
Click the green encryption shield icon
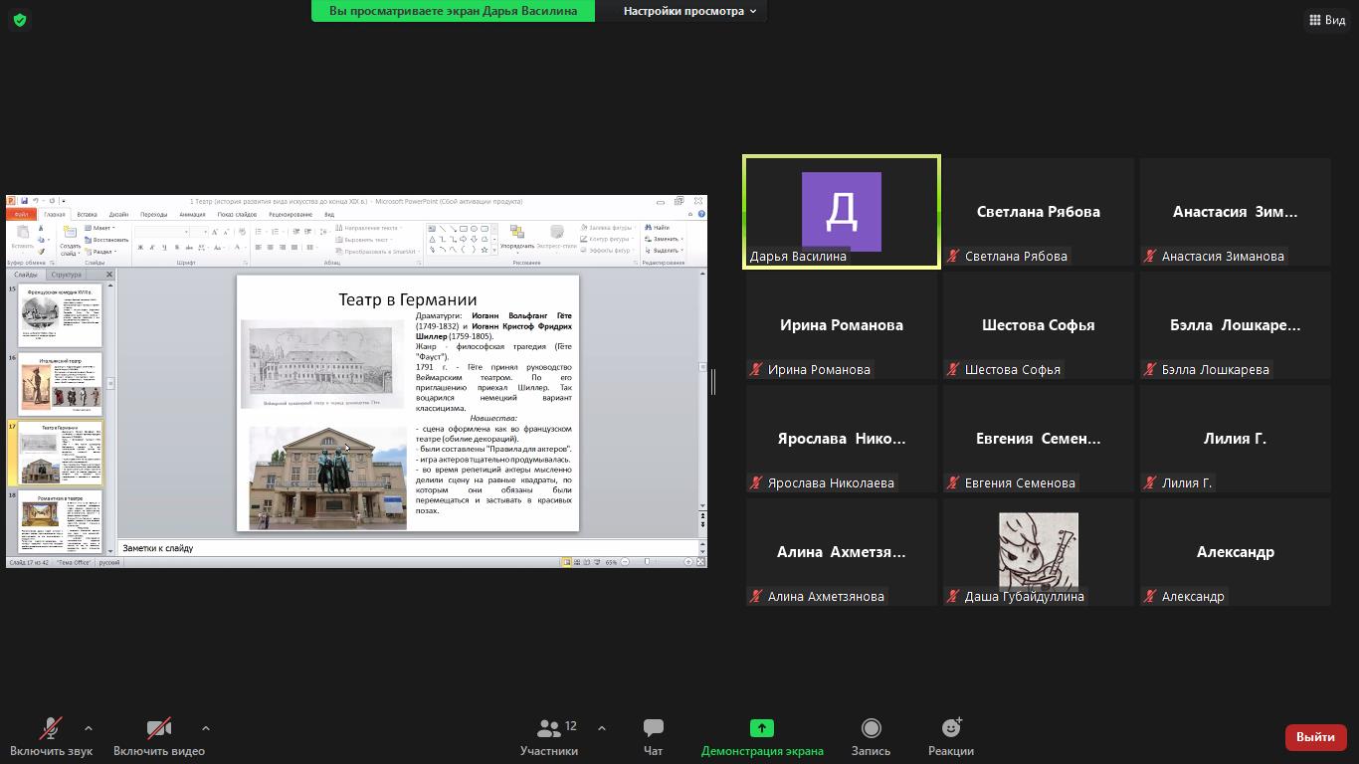pyautogui.click(x=20, y=20)
